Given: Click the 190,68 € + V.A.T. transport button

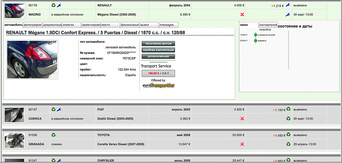Looking at the screenshot, I should [158, 73].
